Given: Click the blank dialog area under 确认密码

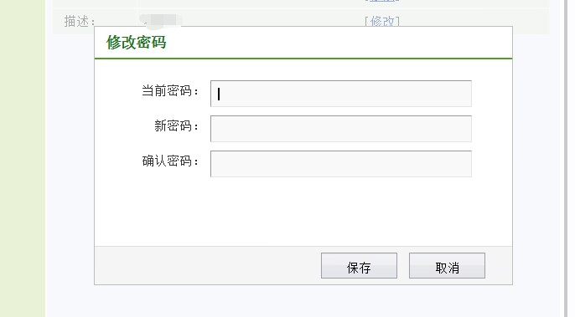Looking at the screenshot, I should point(303,212).
